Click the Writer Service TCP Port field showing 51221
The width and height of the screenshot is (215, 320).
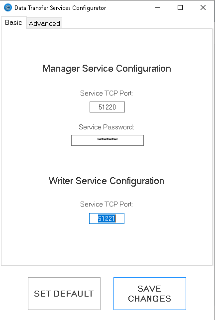[x=107, y=218]
